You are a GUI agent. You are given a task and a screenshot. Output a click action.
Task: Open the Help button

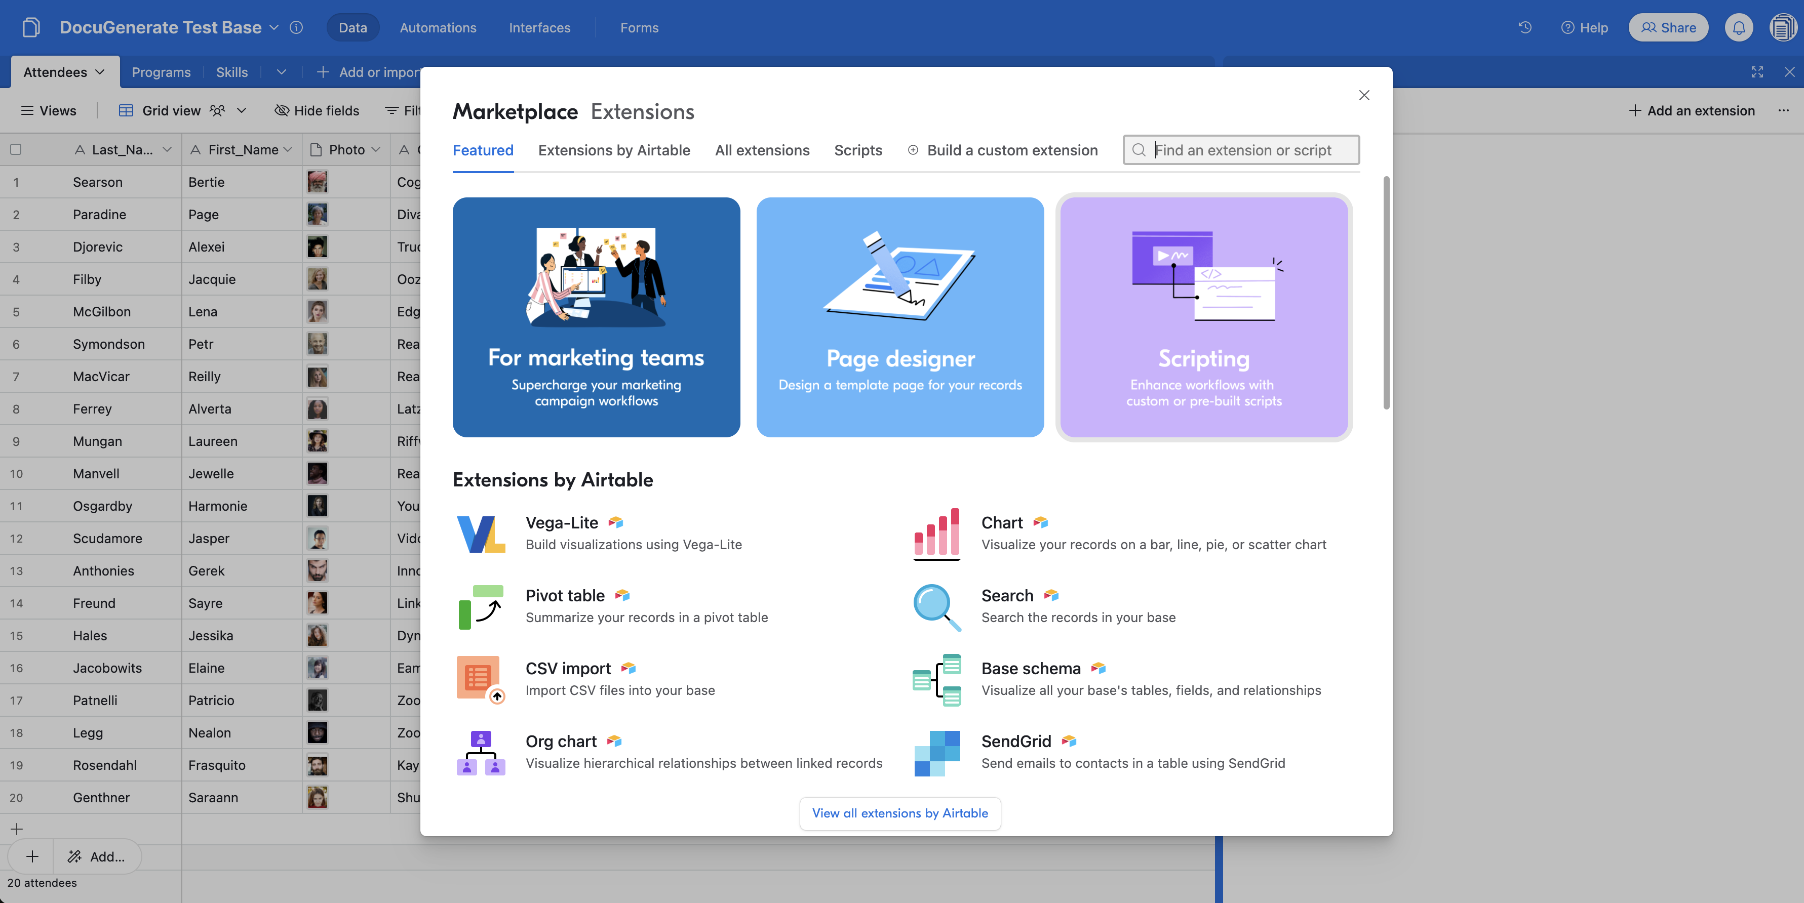click(x=1584, y=27)
